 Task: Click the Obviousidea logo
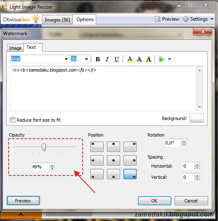[21, 19]
